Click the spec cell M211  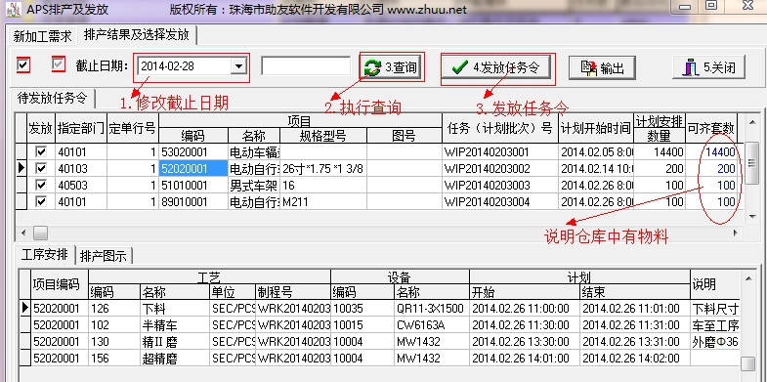pos(323,201)
